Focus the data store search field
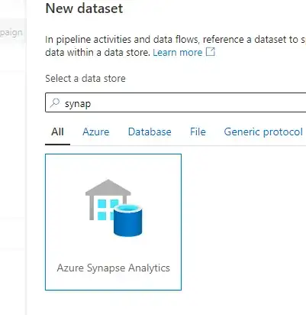306x315 pixels. click(x=176, y=102)
